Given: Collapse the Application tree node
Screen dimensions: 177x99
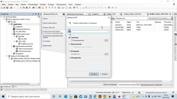Looking at the screenshot, I should [9, 24].
